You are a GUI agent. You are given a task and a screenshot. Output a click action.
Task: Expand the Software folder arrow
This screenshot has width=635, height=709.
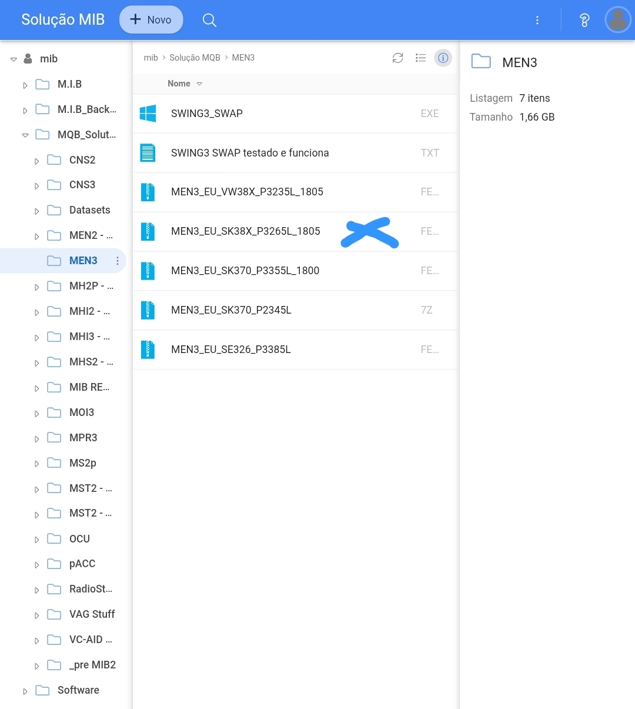coord(25,691)
